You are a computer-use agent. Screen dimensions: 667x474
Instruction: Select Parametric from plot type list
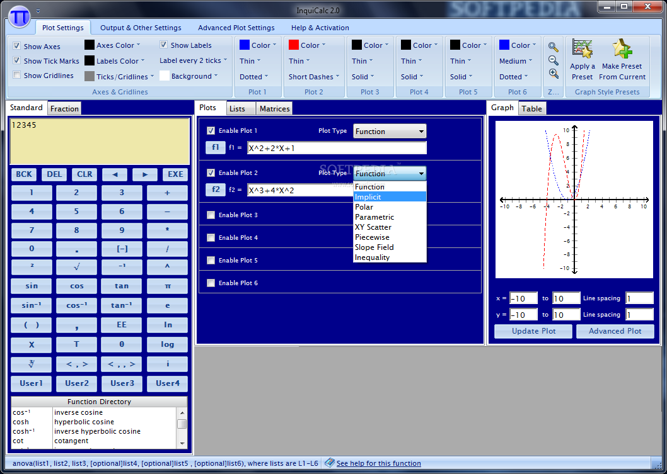pyautogui.click(x=390, y=217)
